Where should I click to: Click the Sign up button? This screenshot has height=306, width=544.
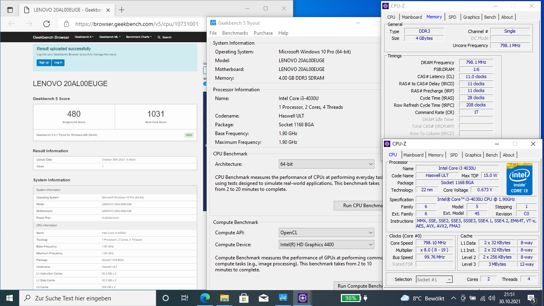pyautogui.click(x=44, y=63)
